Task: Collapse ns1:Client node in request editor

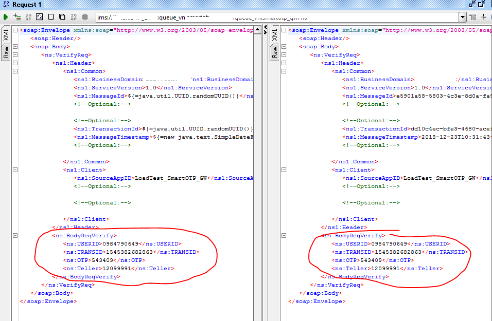Action: (x=14, y=170)
